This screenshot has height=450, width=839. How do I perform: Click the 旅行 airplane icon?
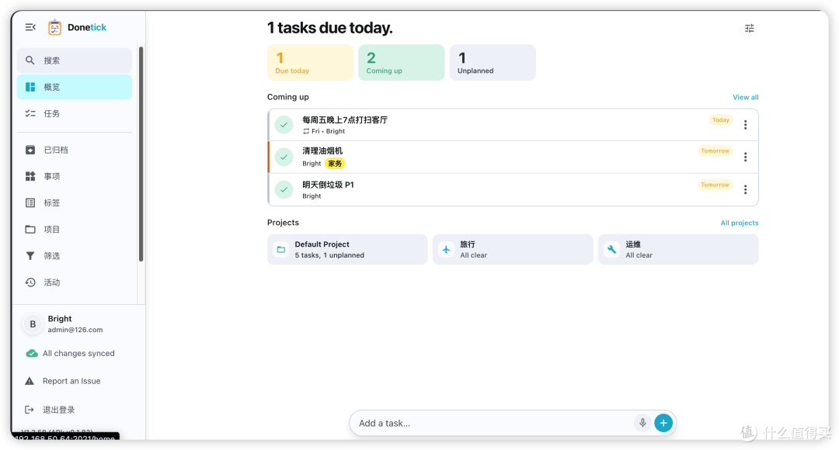click(446, 250)
